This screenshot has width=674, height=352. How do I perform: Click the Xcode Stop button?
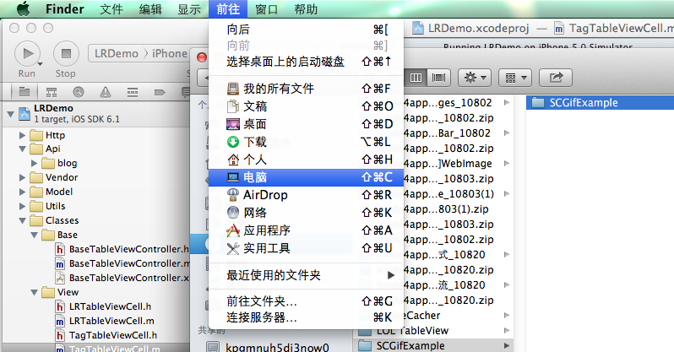pos(66,54)
